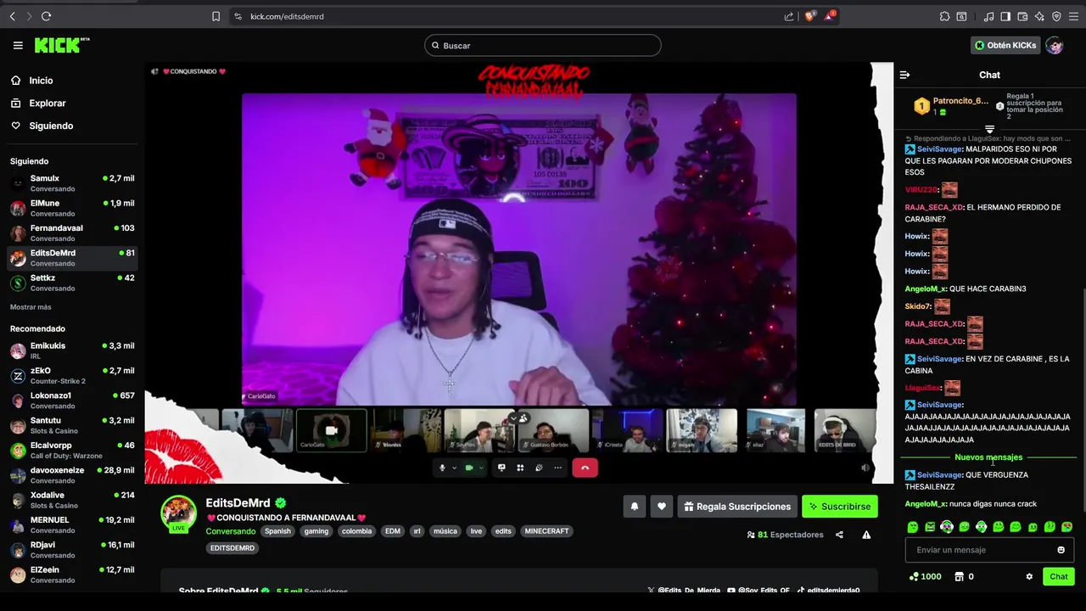Share the stream via share icon

[x=839, y=535]
